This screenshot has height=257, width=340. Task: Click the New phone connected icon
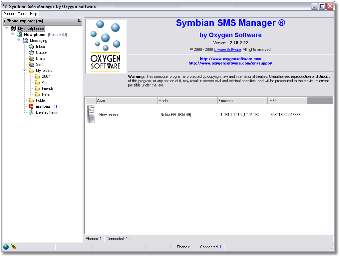click(x=19, y=35)
